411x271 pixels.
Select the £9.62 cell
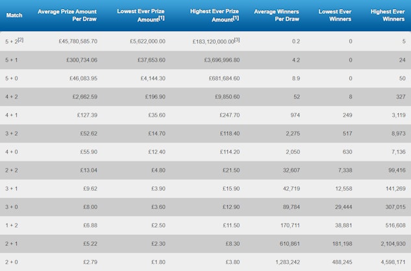point(90,189)
